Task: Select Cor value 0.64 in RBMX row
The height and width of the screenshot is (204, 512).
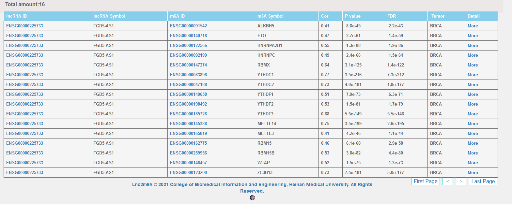Action: click(331, 65)
